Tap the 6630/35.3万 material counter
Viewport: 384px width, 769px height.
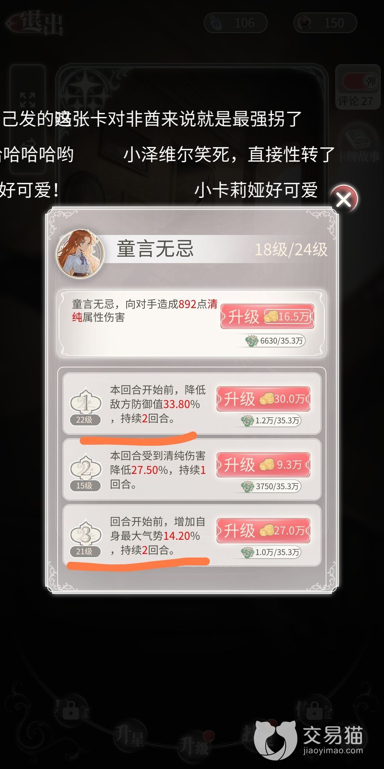275,341
